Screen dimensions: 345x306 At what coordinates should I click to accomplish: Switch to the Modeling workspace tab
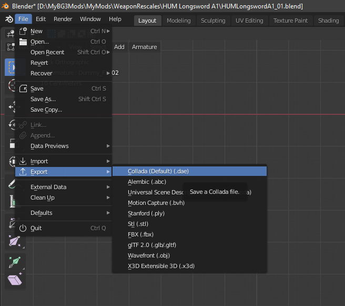(x=179, y=21)
